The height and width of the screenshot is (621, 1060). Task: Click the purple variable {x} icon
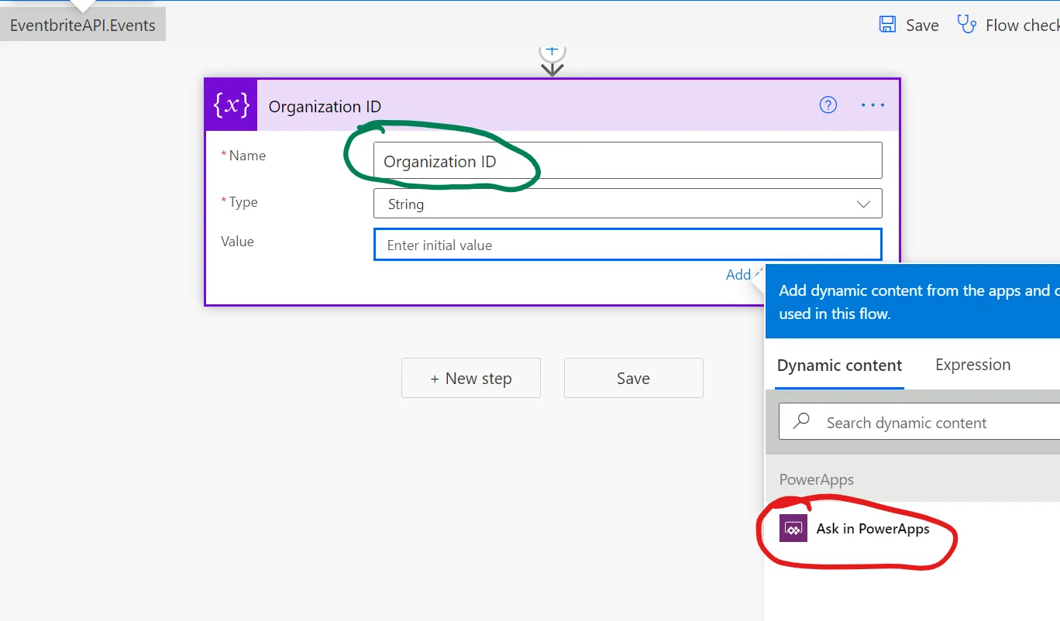tap(231, 105)
